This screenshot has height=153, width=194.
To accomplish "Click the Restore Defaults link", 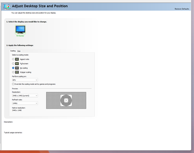I will (182, 9).
